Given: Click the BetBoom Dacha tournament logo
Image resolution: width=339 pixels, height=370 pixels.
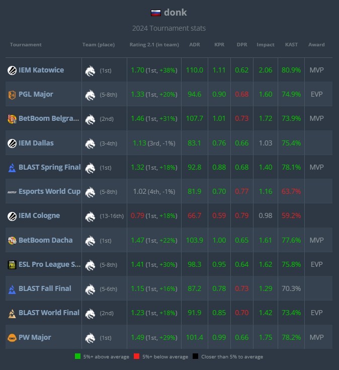Looking at the screenshot, I should pyautogui.click(x=12, y=241).
